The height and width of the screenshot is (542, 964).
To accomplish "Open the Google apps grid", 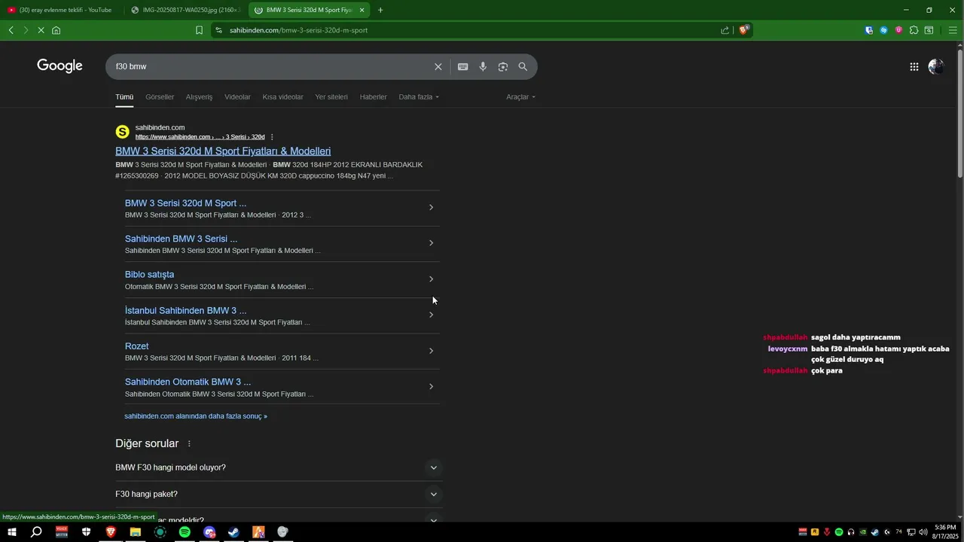I will tap(914, 66).
